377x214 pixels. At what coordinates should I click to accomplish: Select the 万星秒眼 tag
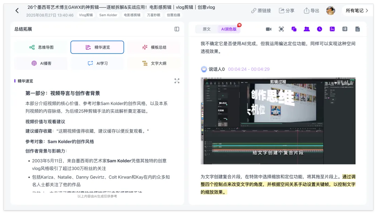[154, 15]
